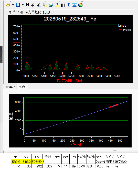Image resolution: width=138 pixels, height=170 pixels.
Task: Click the three vertical bars icon
Action: [63, 5]
